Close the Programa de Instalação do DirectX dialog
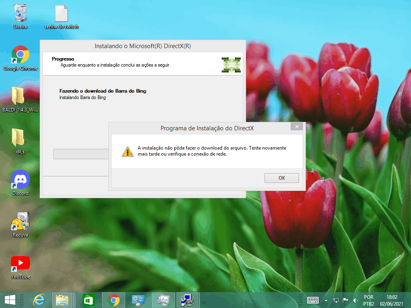This screenshot has height=308, width=411. 297,126
